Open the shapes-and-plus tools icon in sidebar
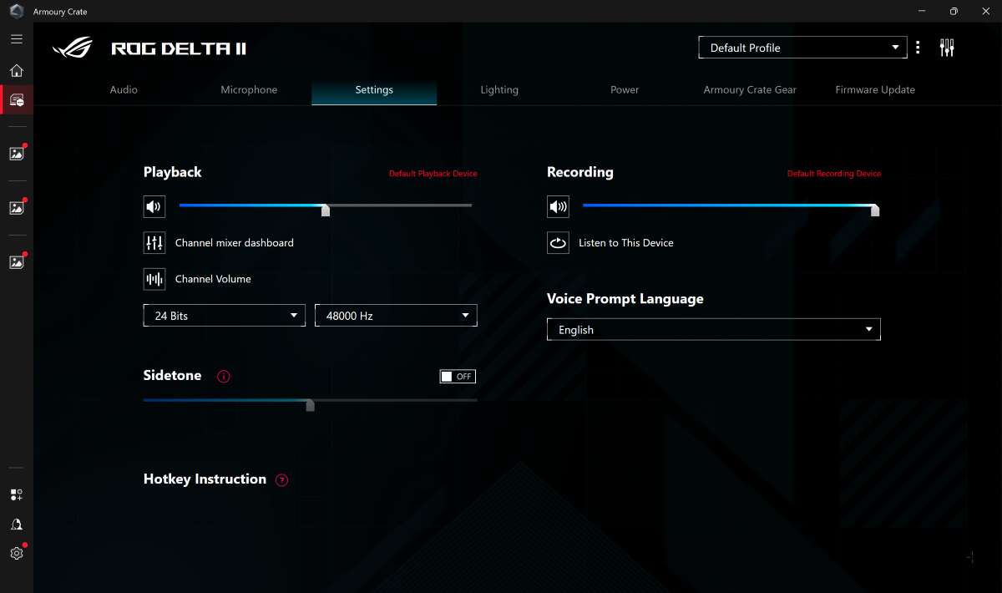Viewport: 1002px width, 593px height. 17,495
